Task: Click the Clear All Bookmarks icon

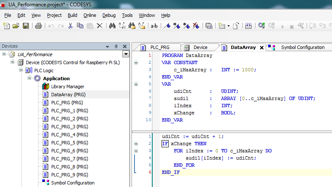Action: [196, 26]
